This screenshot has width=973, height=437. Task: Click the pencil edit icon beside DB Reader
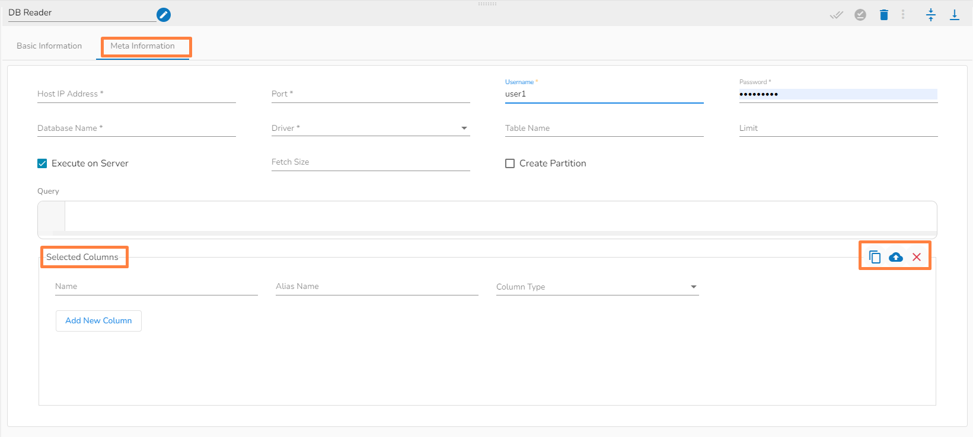[164, 15]
